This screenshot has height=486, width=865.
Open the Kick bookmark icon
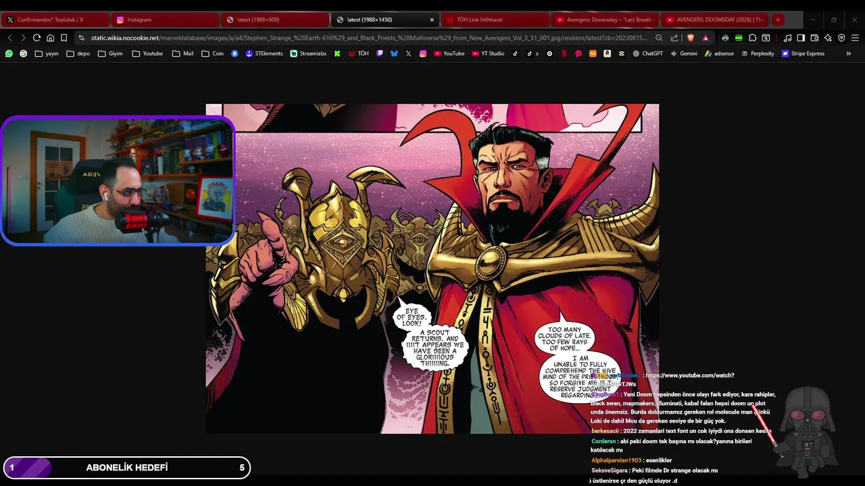point(337,53)
